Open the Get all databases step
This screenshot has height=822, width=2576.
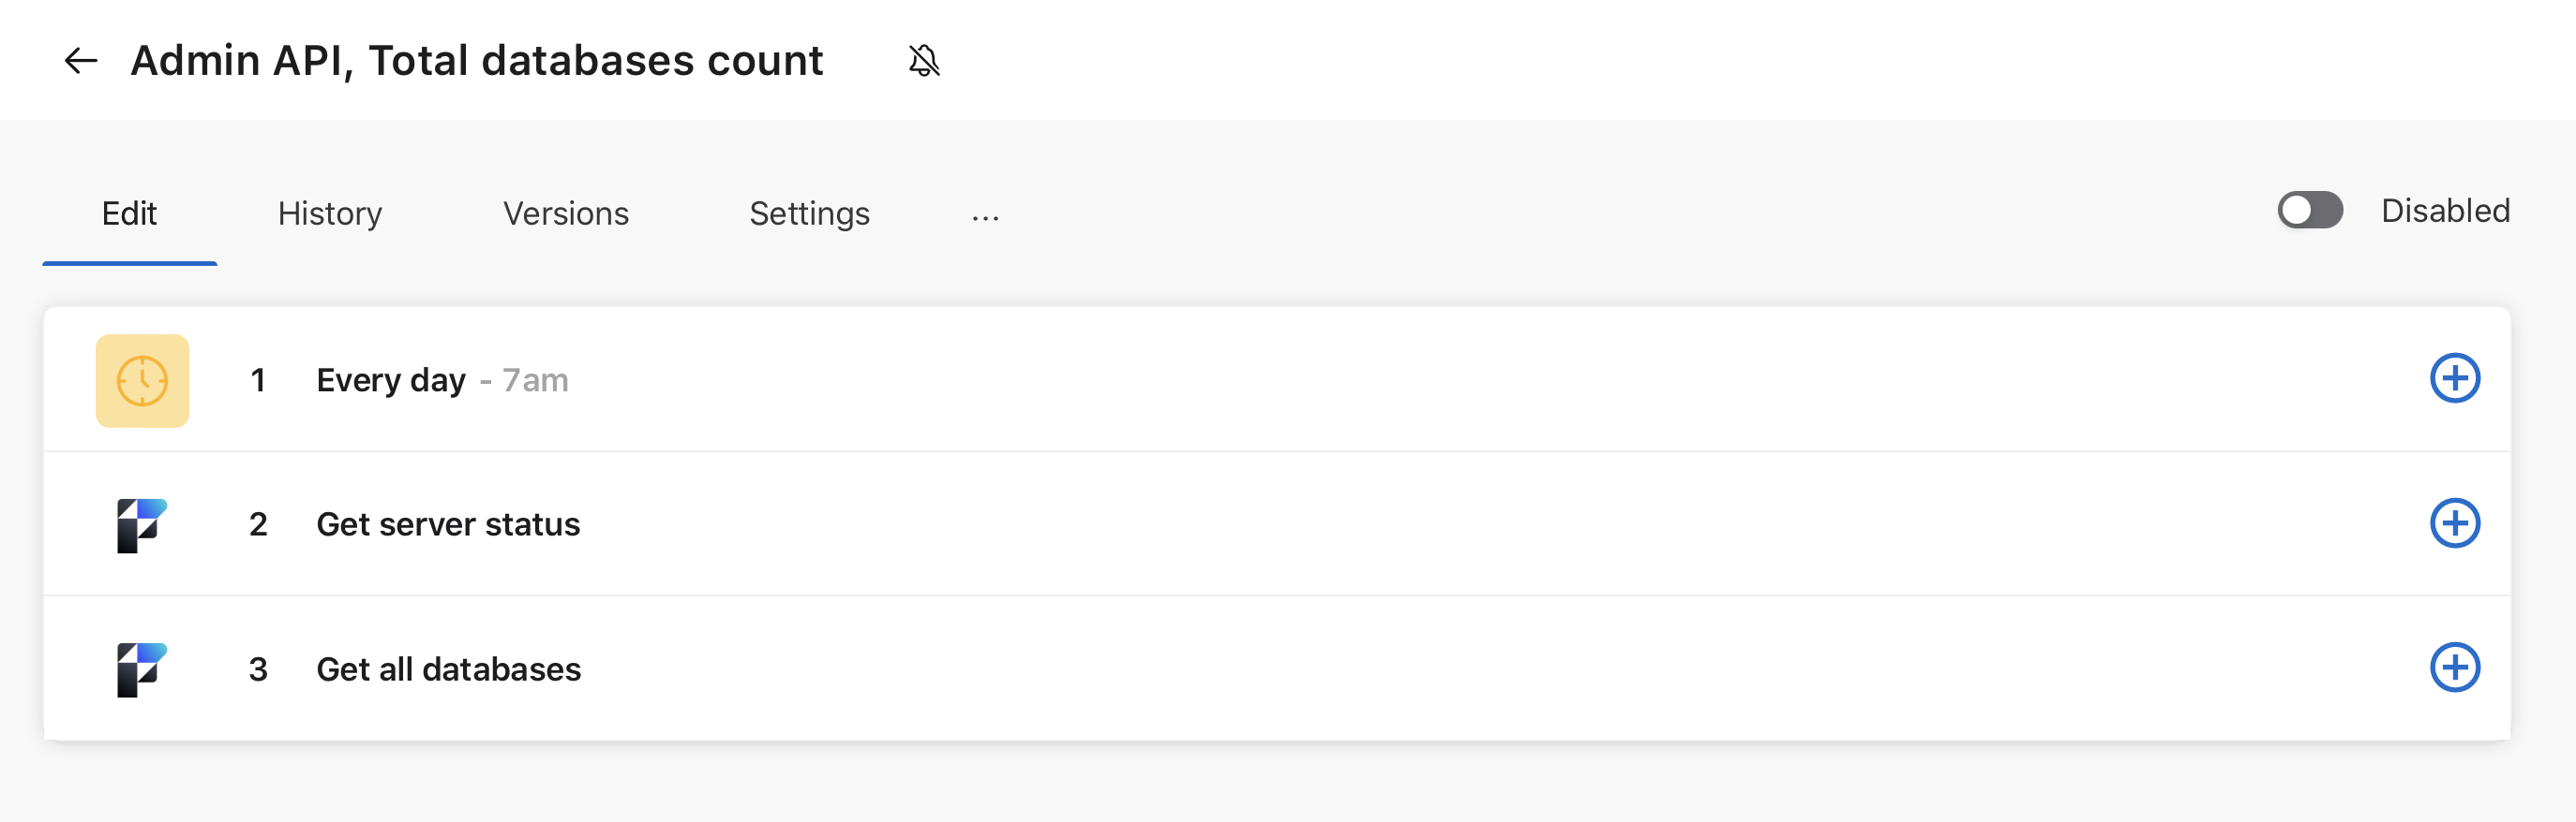coord(1277,668)
